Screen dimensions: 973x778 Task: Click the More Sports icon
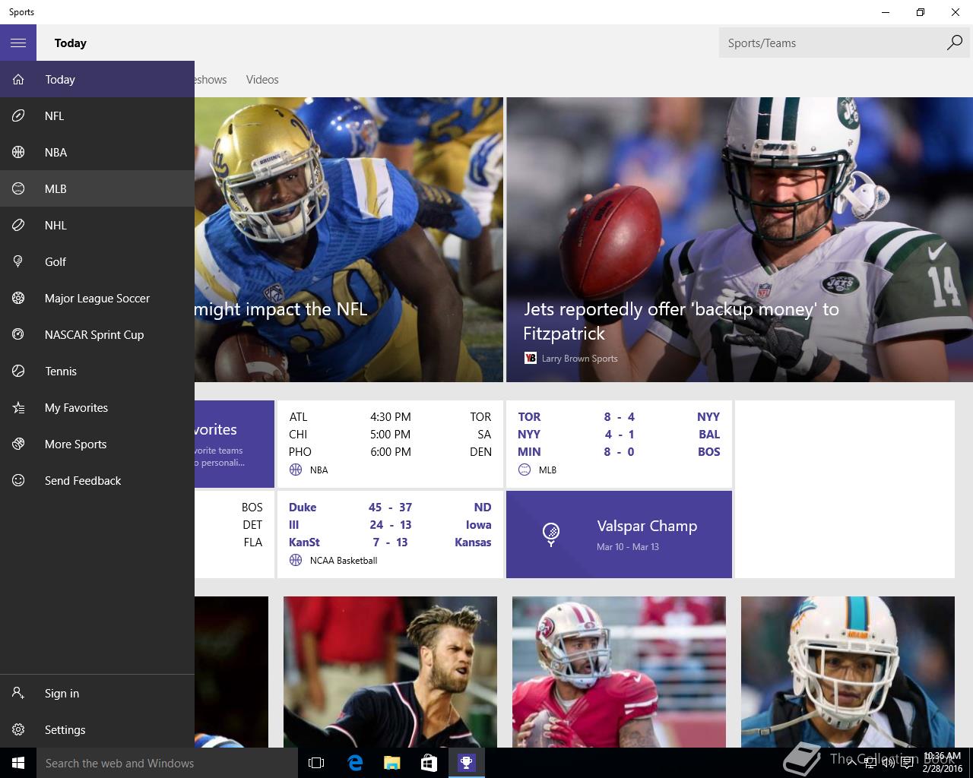(18, 444)
